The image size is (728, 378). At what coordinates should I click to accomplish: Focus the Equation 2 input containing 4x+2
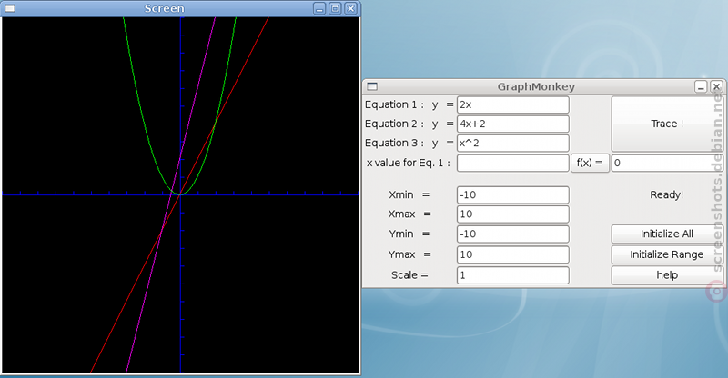(x=512, y=124)
